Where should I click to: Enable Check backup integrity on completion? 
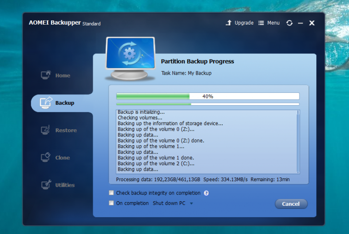coord(112,193)
